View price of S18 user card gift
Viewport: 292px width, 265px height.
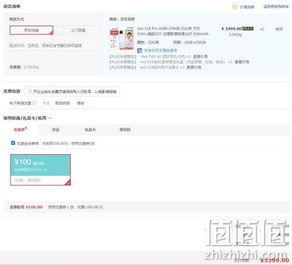194,67
